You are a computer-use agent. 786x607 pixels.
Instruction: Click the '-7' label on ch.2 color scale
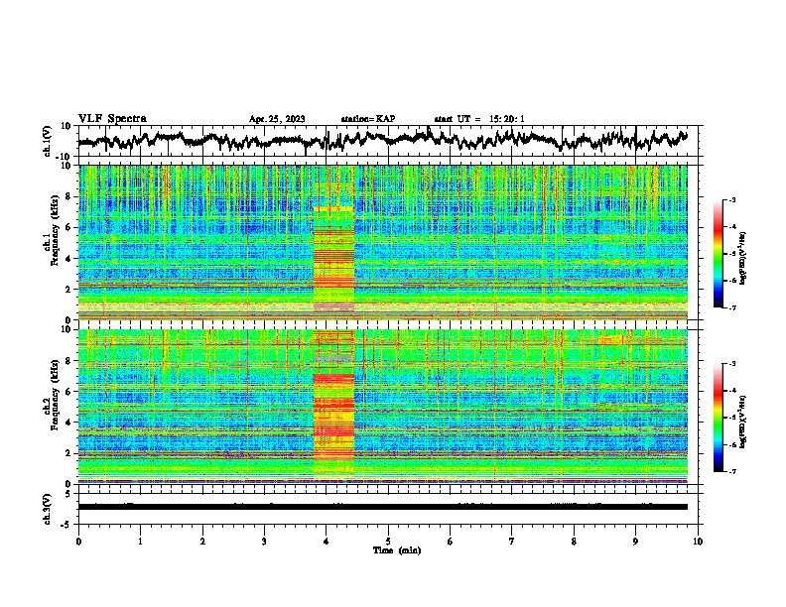point(732,471)
